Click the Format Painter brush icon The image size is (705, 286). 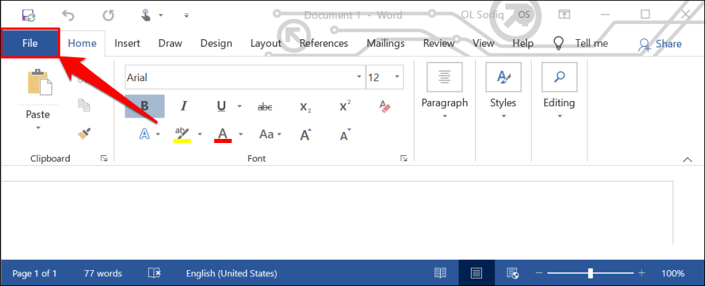(x=85, y=133)
